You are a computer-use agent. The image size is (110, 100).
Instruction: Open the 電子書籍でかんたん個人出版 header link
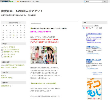click(x=29, y=2)
